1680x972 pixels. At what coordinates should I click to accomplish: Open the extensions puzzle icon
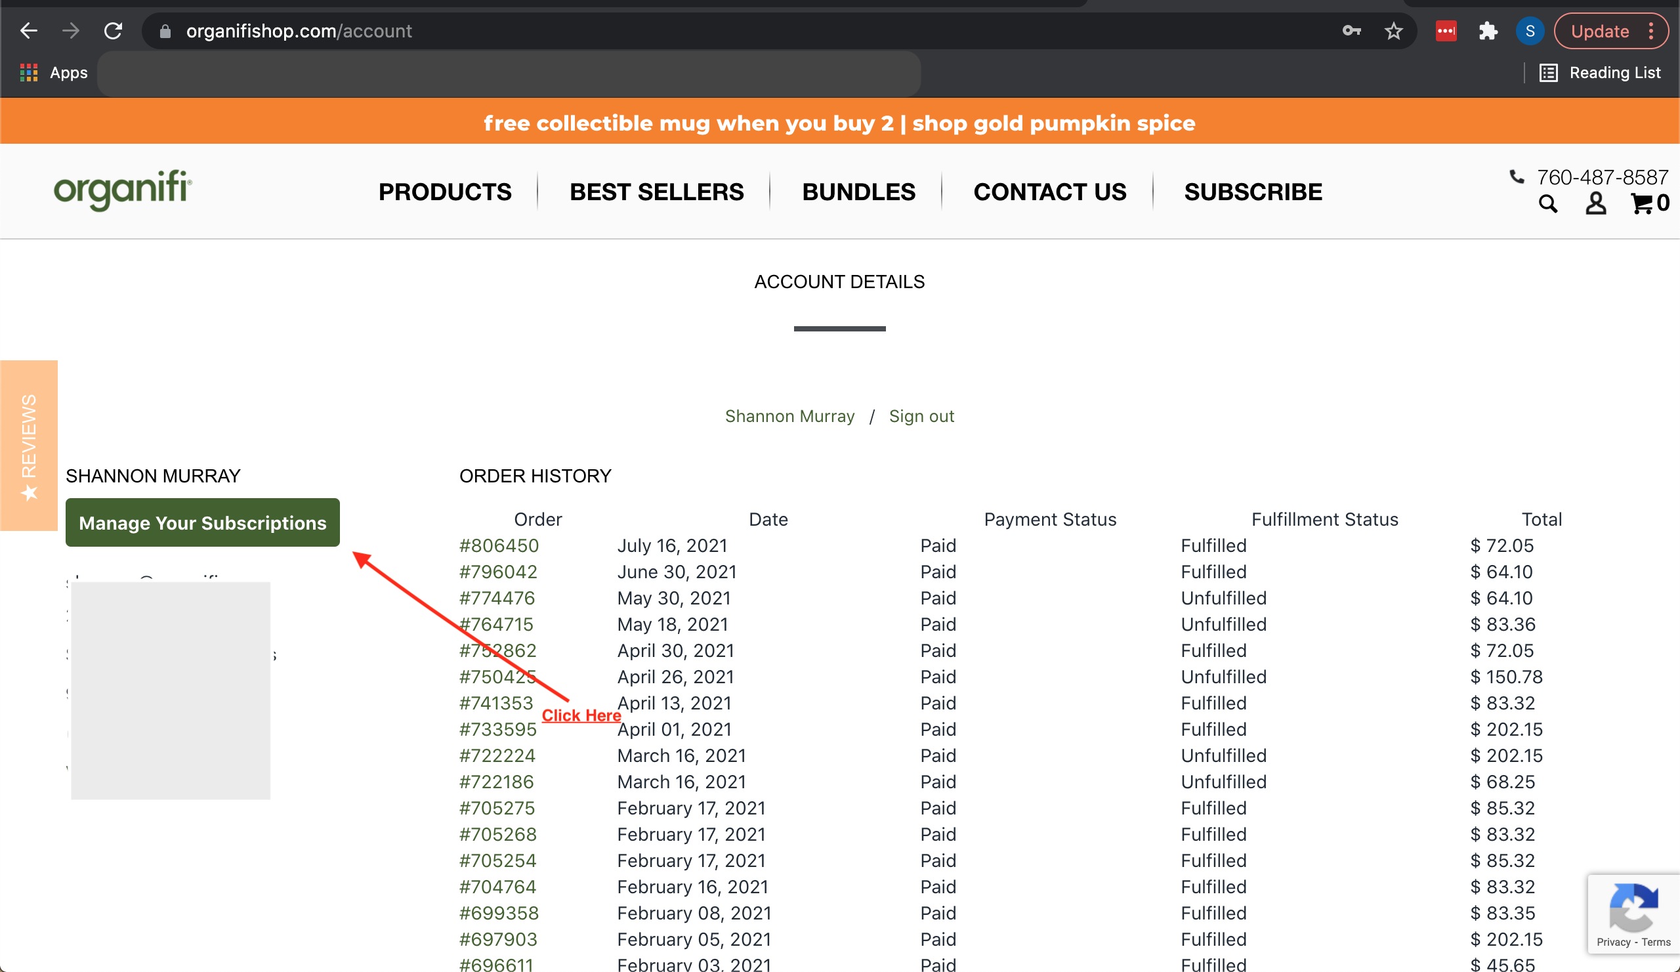point(1488,31)
